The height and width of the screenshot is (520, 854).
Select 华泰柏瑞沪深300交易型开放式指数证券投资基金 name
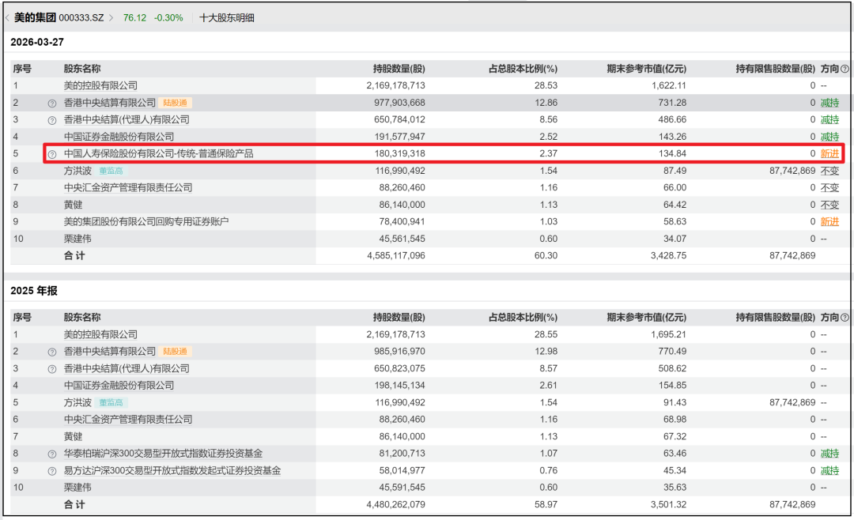pos(163,454)
